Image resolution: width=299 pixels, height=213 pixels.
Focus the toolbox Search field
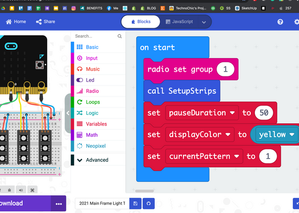pos(95,36)
